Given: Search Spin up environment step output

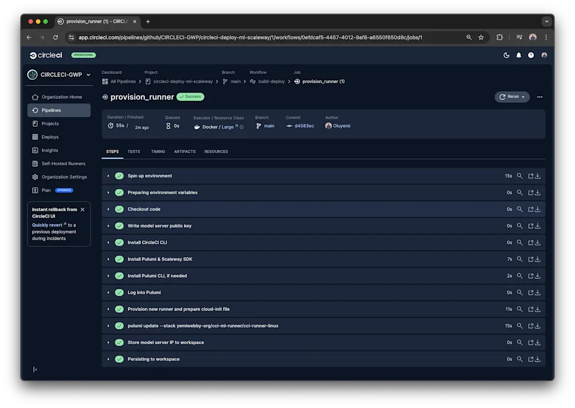Looking at the screenshot, I should tap(519, 176).
